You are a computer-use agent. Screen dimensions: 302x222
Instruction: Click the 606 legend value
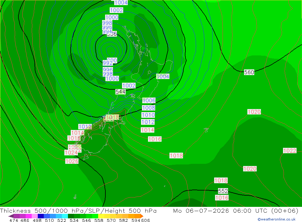(146, 220)
